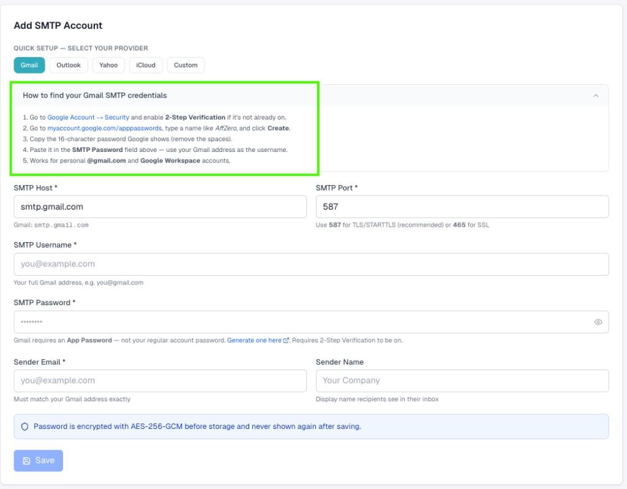Select the Outlook provider button

coord(69,65)
